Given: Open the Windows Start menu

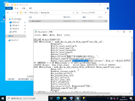Looking at the screenshot, I should [3, 98].
